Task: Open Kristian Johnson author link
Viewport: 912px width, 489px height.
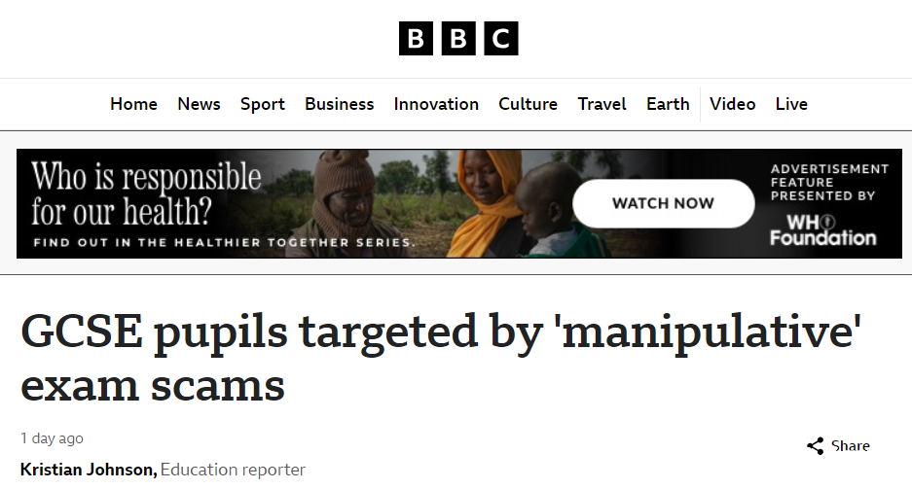Action: click(x=88, y=470)
